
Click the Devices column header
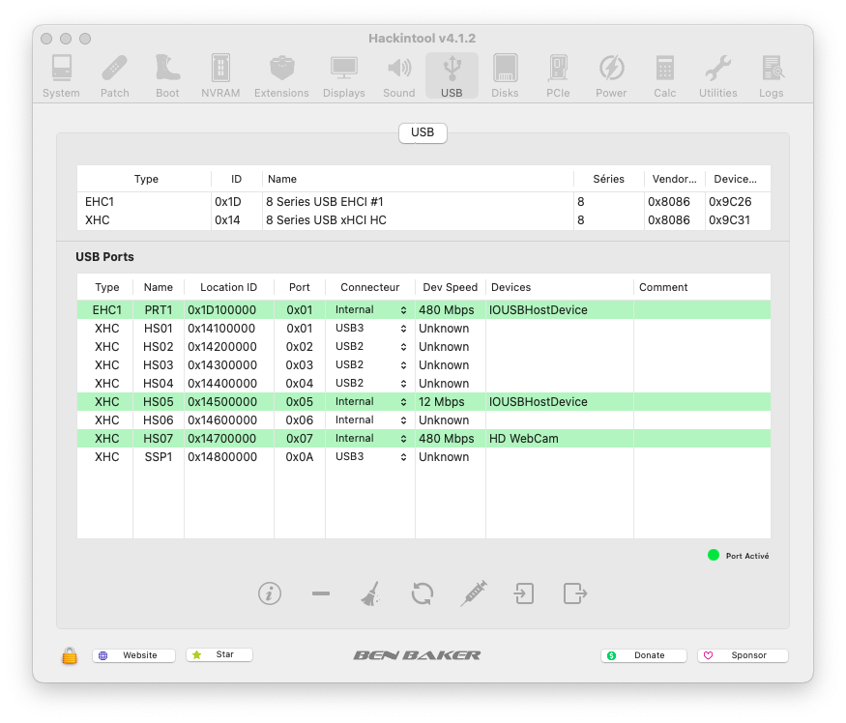tap(560, 287)
